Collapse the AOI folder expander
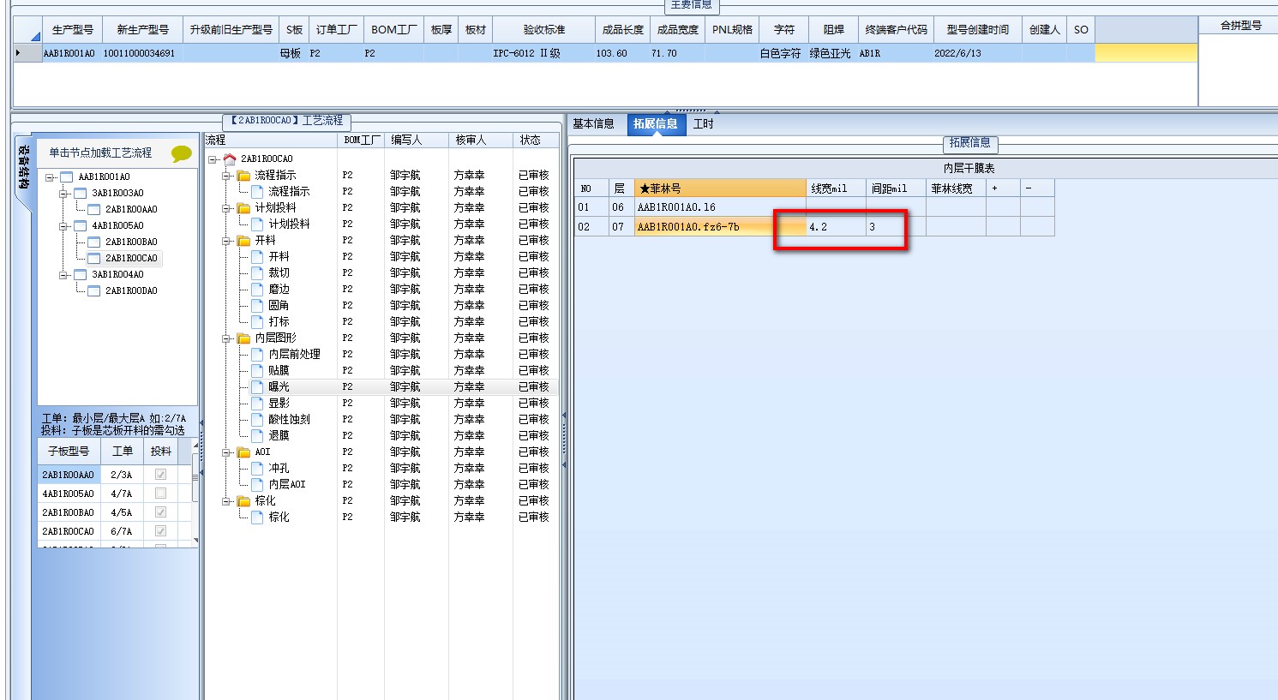This screenshot has height=700, width=1278. tap(227, 452)
